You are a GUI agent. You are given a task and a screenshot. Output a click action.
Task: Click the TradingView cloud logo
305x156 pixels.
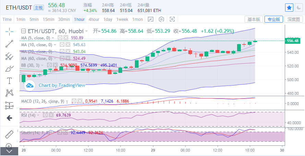(x=30, y=85)
